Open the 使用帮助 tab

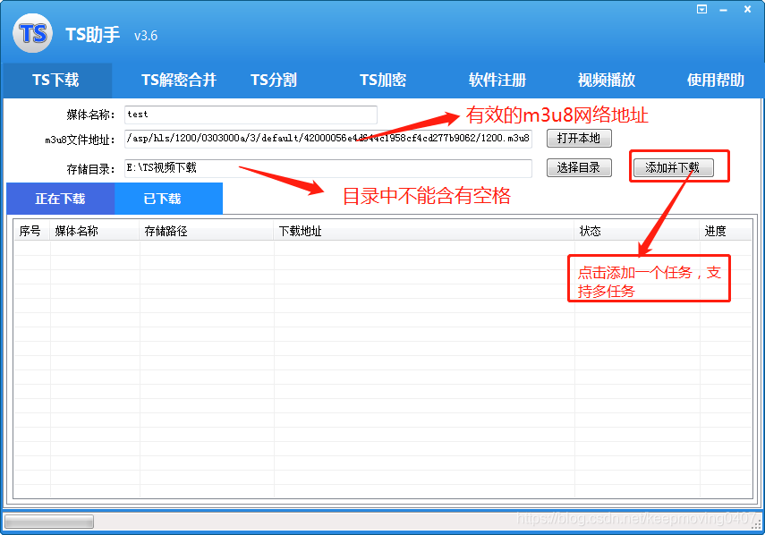pyautogui.click(x=716, y=80)
